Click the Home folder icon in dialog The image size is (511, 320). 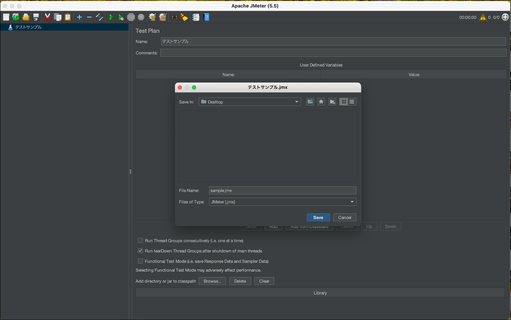click(x=321, y=102)
